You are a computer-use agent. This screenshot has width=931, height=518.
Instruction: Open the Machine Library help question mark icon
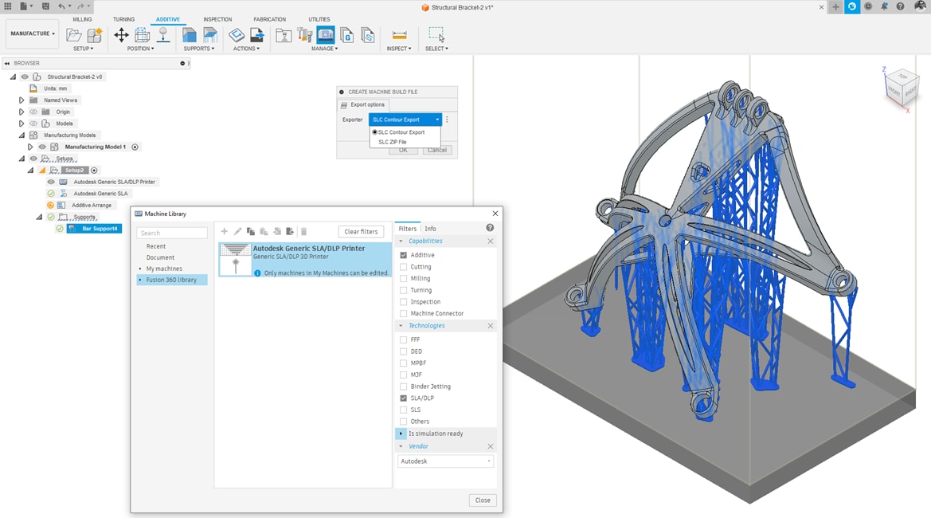[x=491, y=227]
